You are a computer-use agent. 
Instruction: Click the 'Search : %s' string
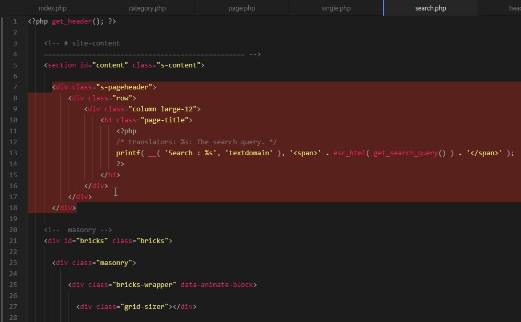[190, 153]
